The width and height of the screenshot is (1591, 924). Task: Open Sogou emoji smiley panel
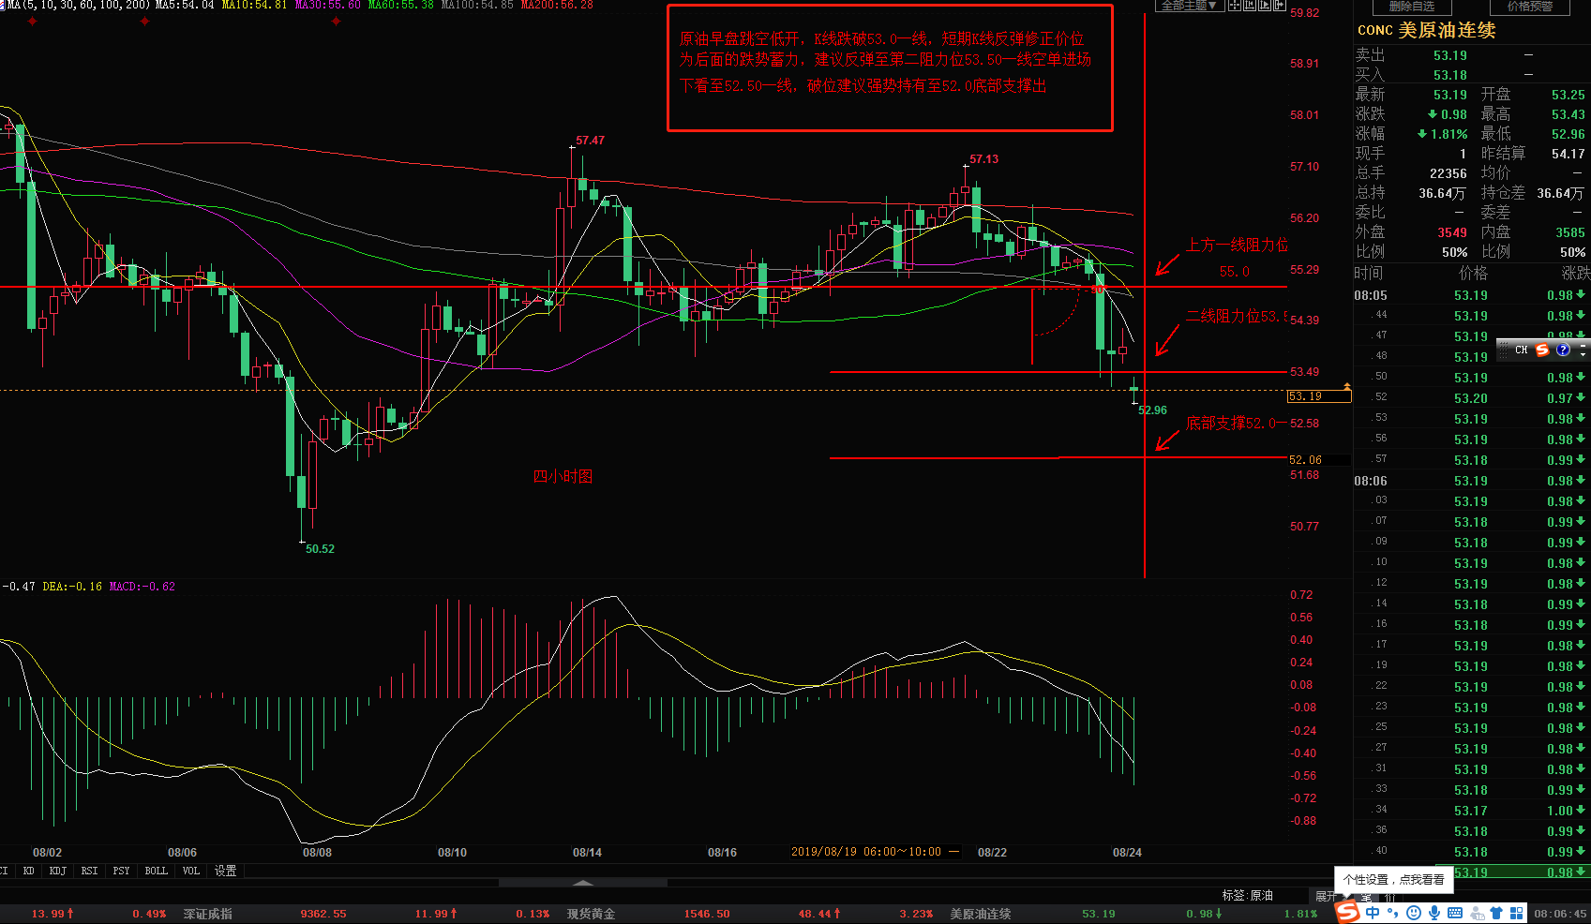point(1414,913)
